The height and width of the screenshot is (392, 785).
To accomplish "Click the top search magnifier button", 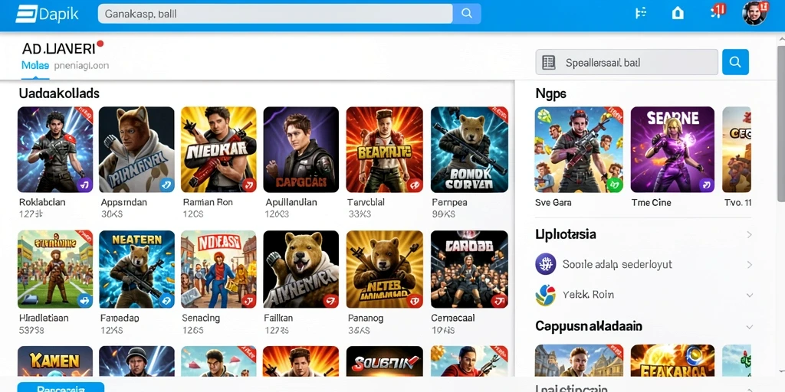I will (467, 14).
